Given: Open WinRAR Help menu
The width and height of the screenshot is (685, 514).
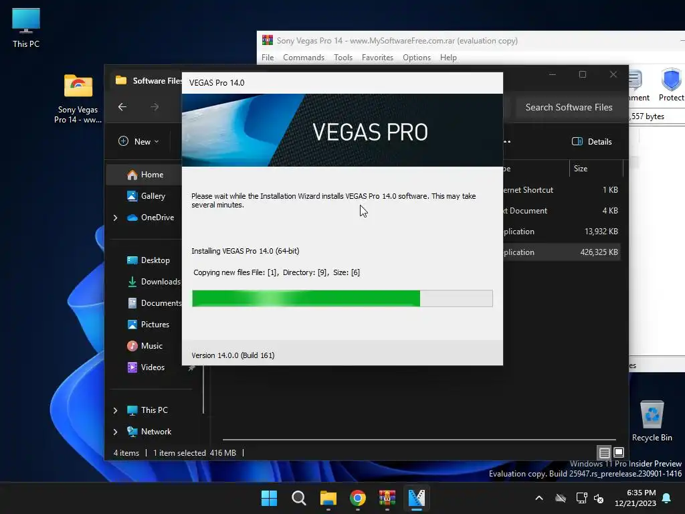Looking at the screenshot, I should [448, 58].
